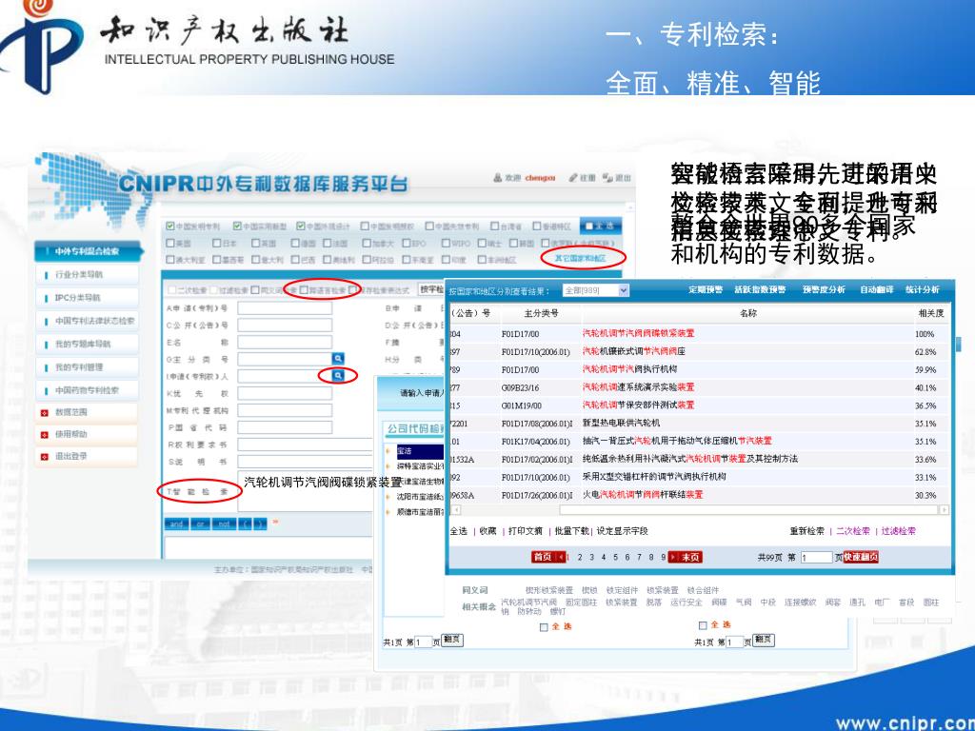
Task: Click the 全选 button above country checkboxes
Action: [x=600, y=226]
